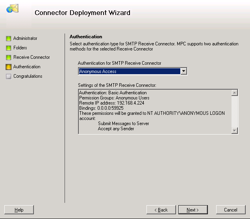Click the green Folders step indicator
The width and height of the screenshot is (250, 219).
point(9,48)
